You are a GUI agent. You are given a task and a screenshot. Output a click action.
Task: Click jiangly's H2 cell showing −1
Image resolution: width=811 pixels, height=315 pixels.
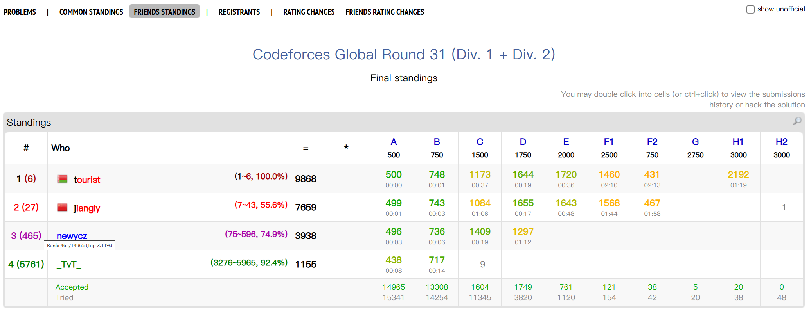click(781, 207)
